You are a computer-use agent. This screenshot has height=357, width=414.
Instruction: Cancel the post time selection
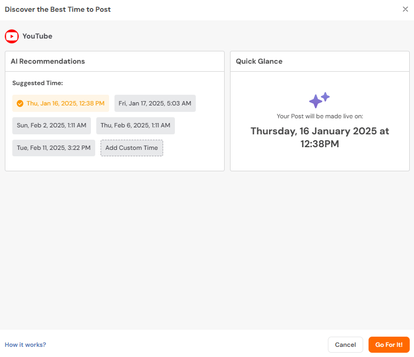(346, 345)
